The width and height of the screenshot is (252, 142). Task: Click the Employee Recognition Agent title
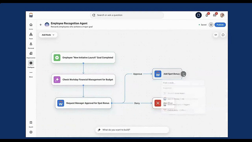69,23
